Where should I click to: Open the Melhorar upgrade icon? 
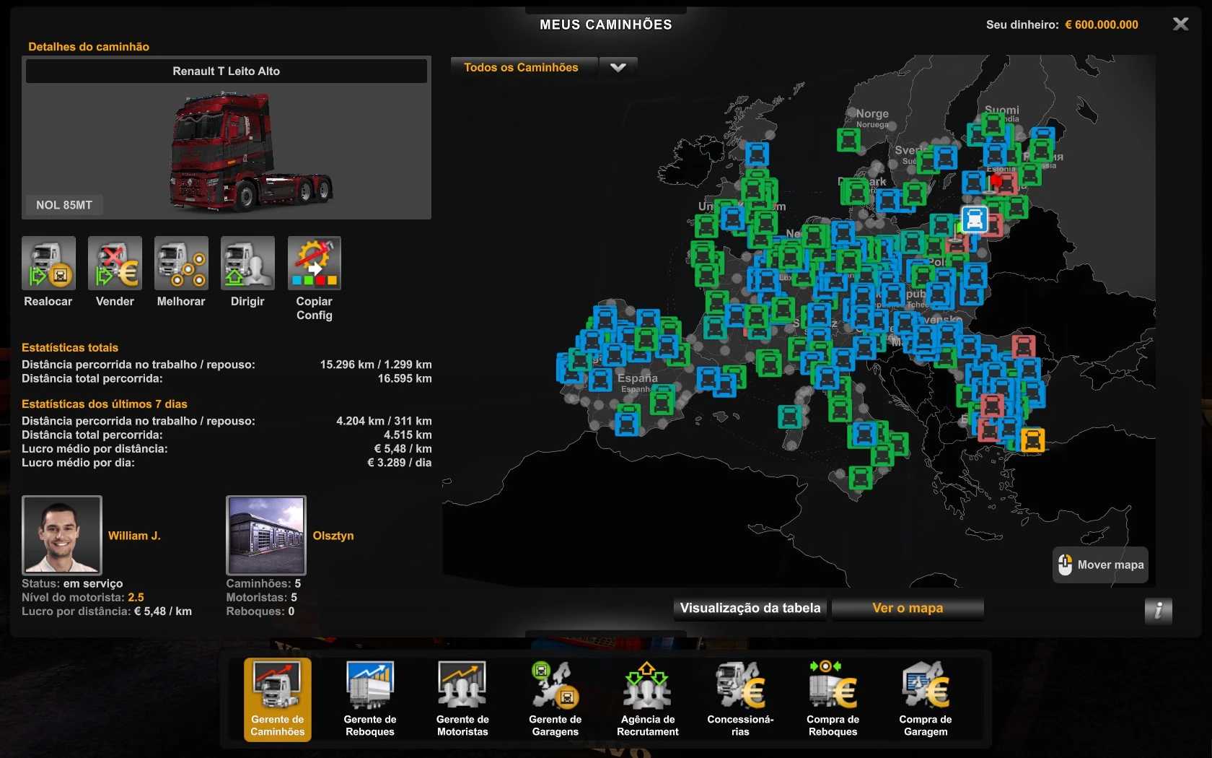coord(181,263)
